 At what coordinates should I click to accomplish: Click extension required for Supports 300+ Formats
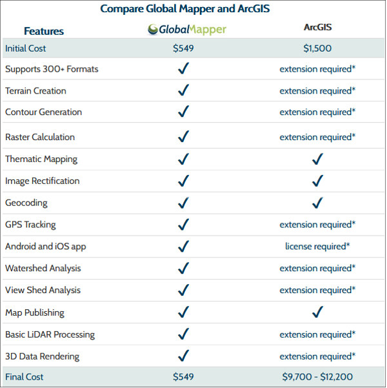tap(317, 69)
